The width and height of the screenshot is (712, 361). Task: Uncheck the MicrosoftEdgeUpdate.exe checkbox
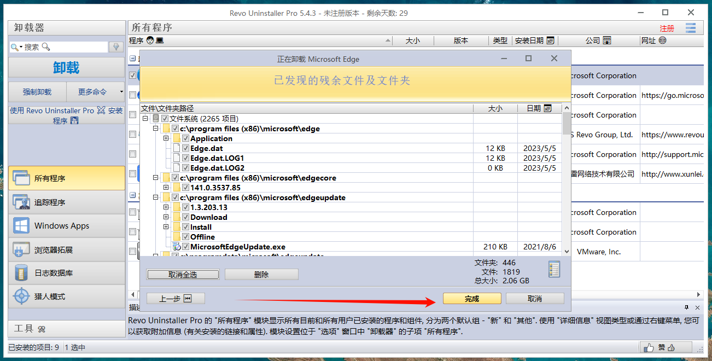point(185,247)
